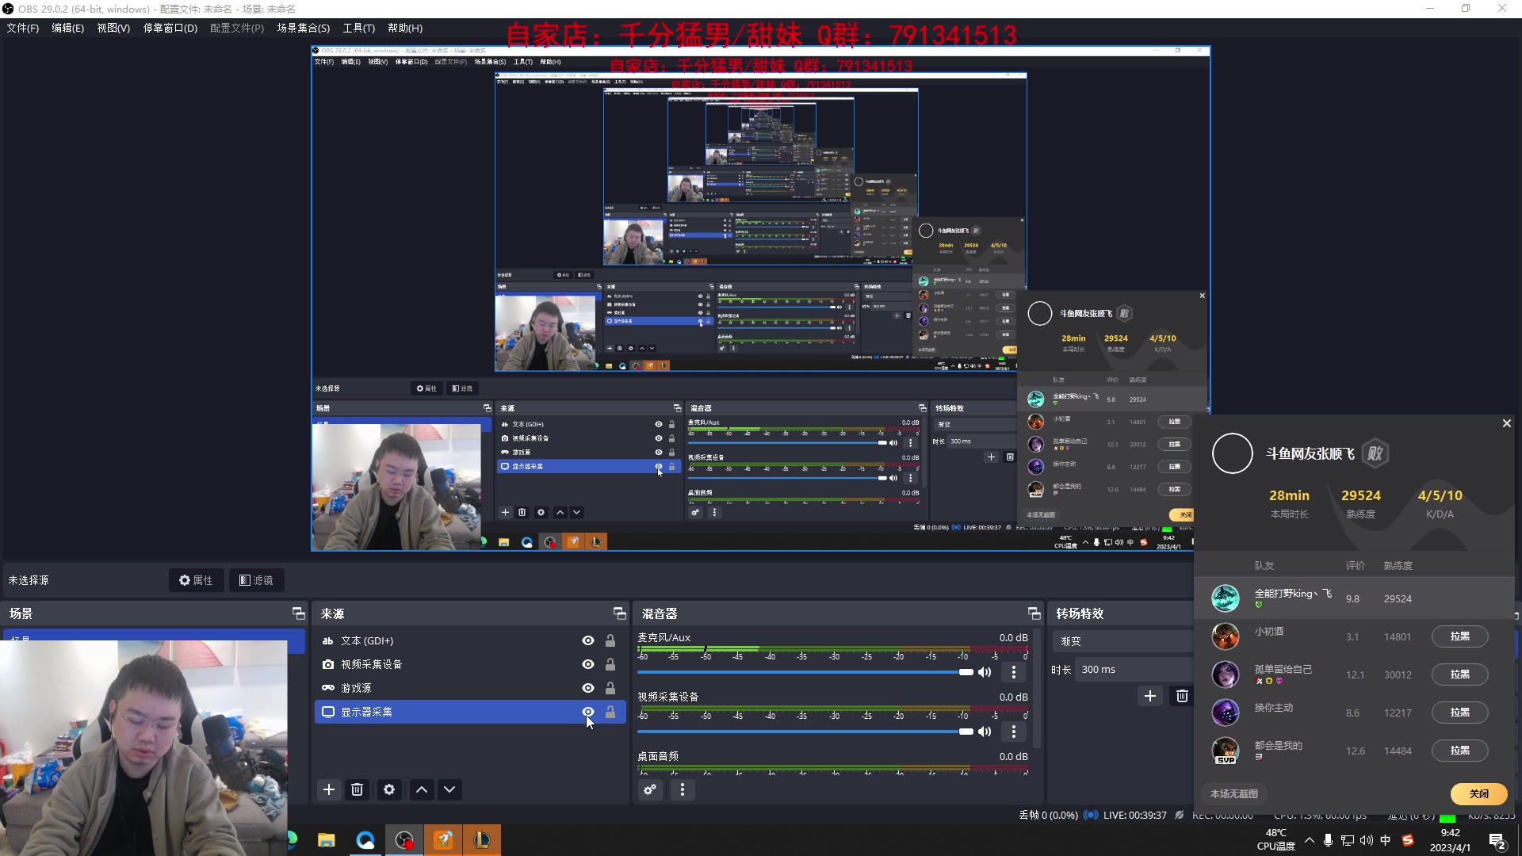Image resolution: width=1522 pixels, height=856 pixels.
Task: Undock the 混音器 panel
Action: click(1034, 613)
